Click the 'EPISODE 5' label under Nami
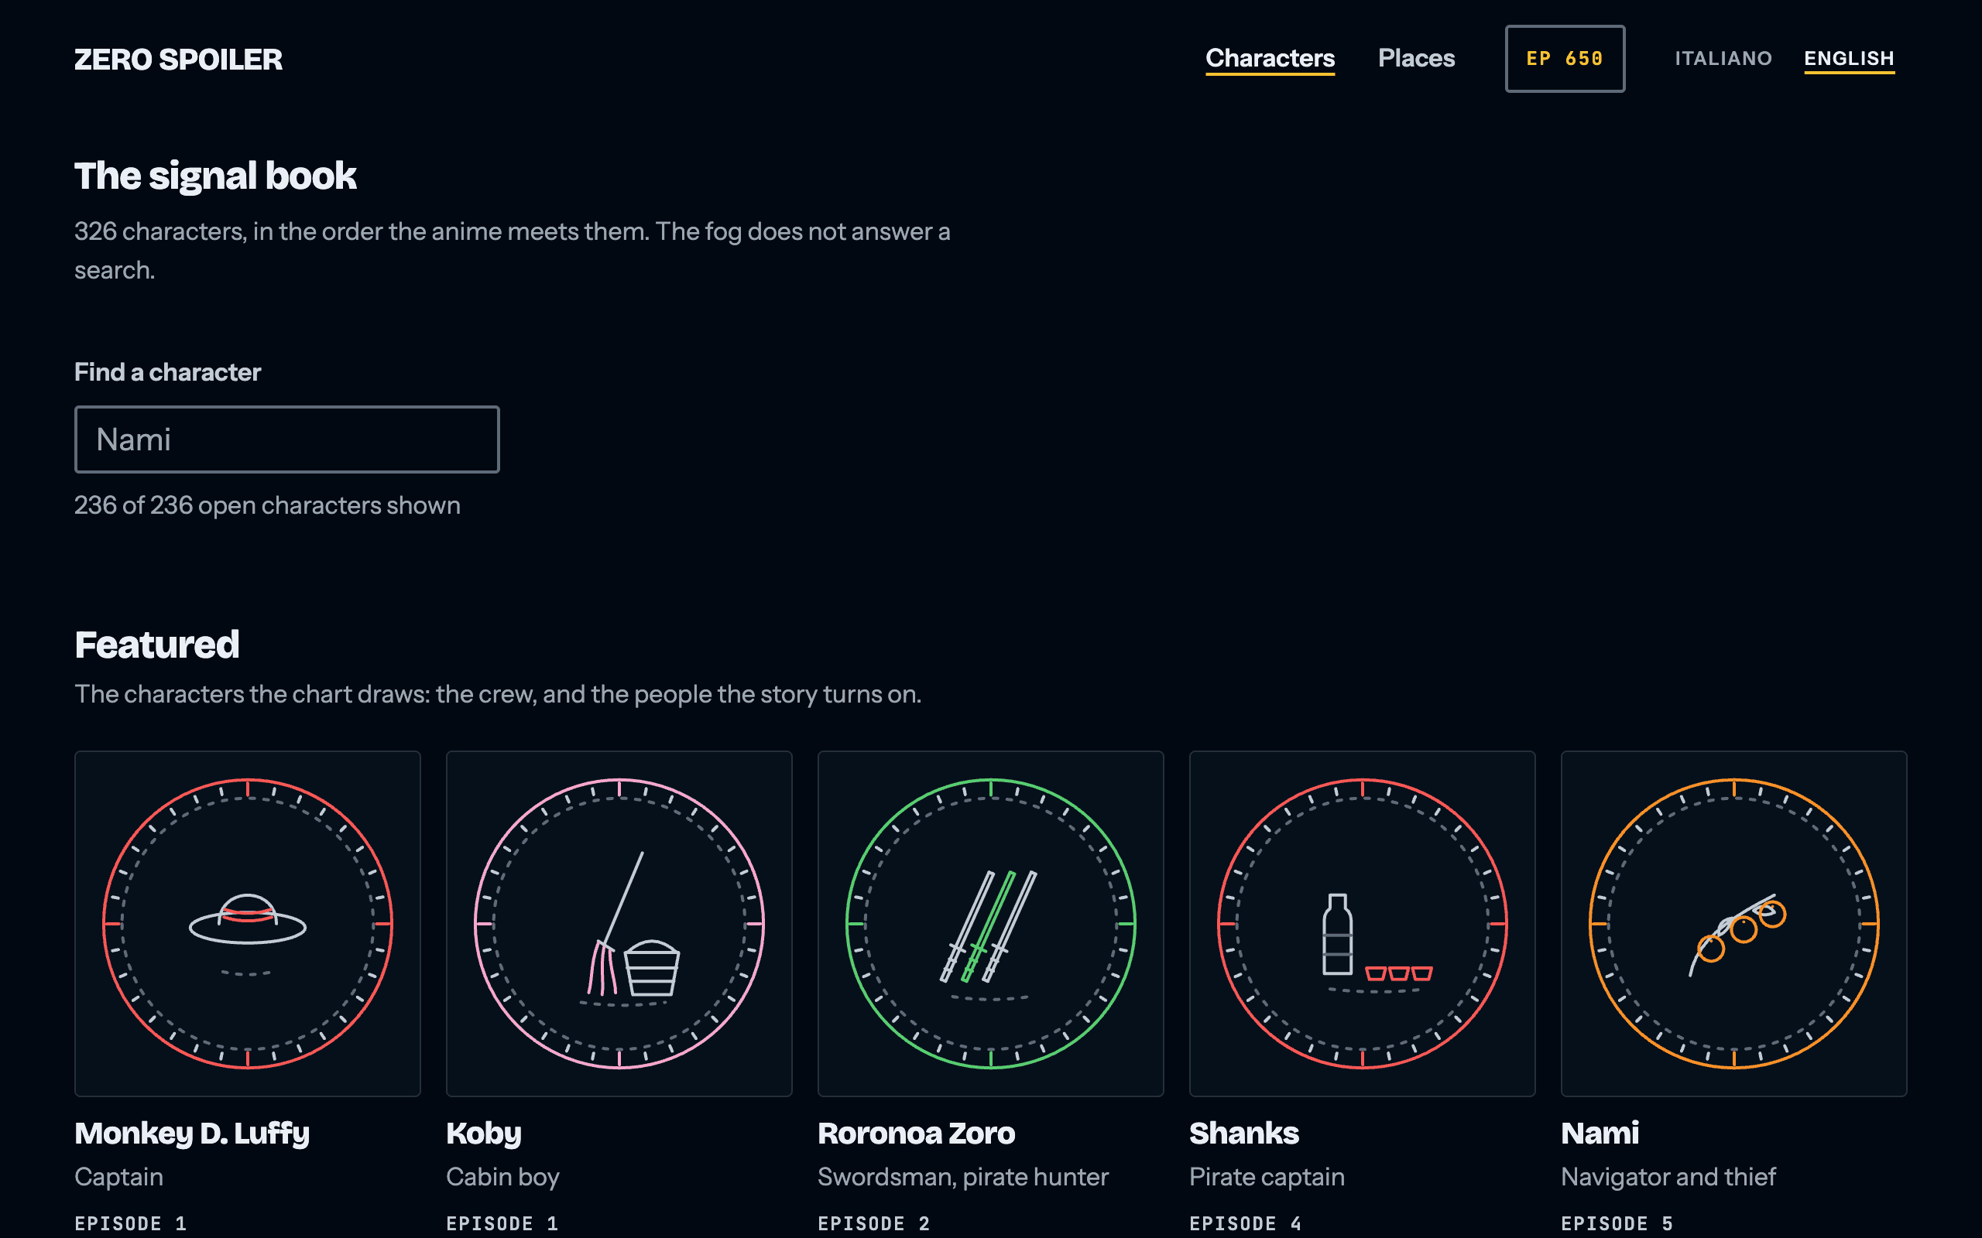The height and width of the screenshot is (1238, 1982). coord(1617,1223)
